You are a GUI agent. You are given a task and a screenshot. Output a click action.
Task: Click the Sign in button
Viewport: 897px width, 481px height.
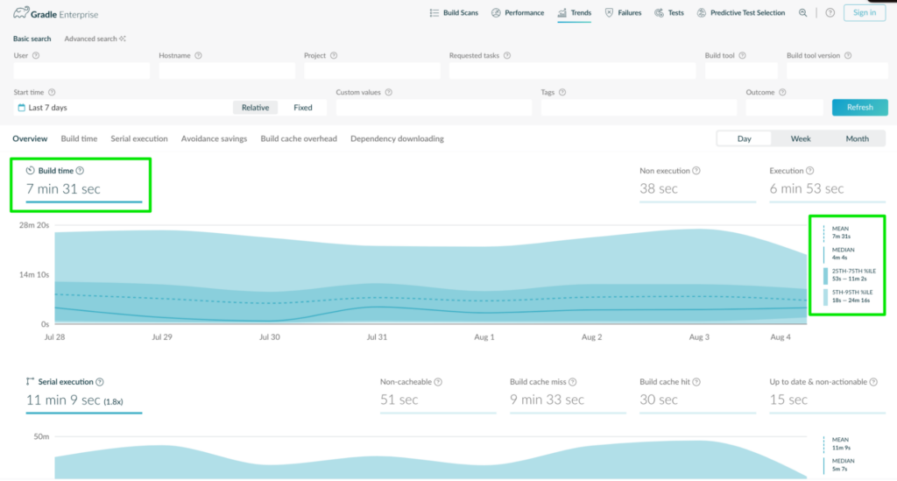click(x=865, y=12)
